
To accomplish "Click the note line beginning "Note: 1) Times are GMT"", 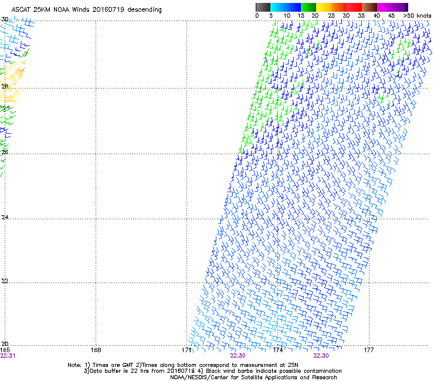I will pyautogui.click(x=183, y=365).
